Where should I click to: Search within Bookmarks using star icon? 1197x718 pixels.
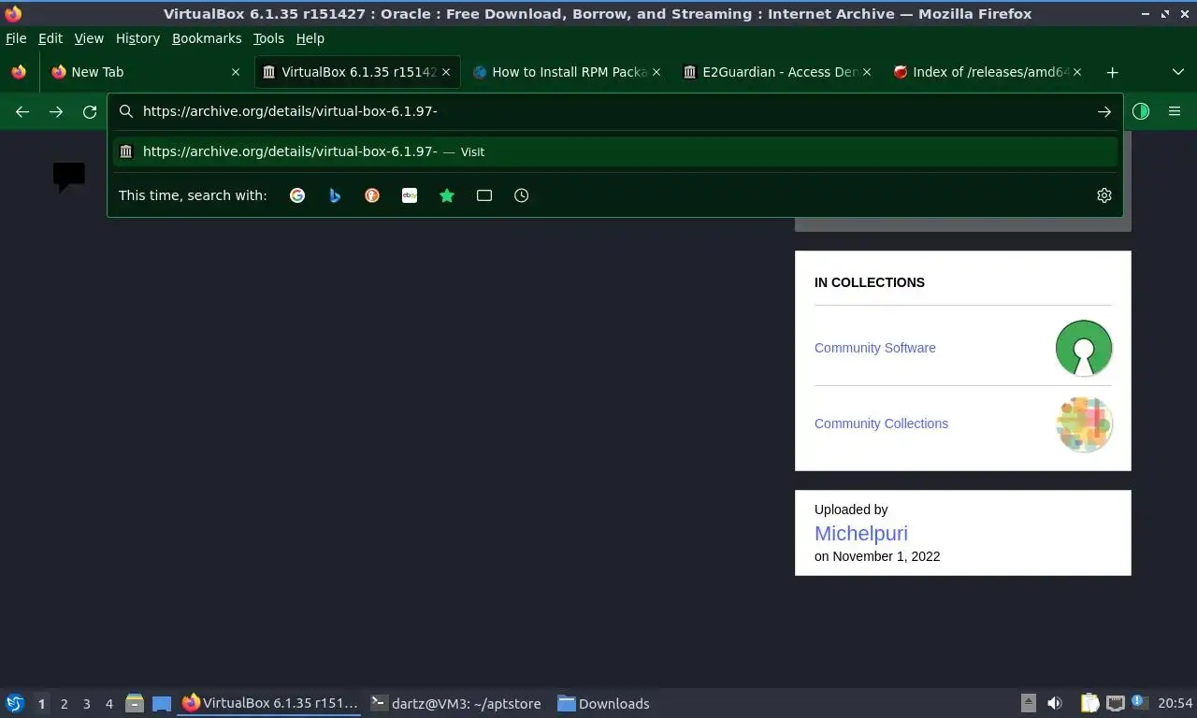[x=447, y=195]
